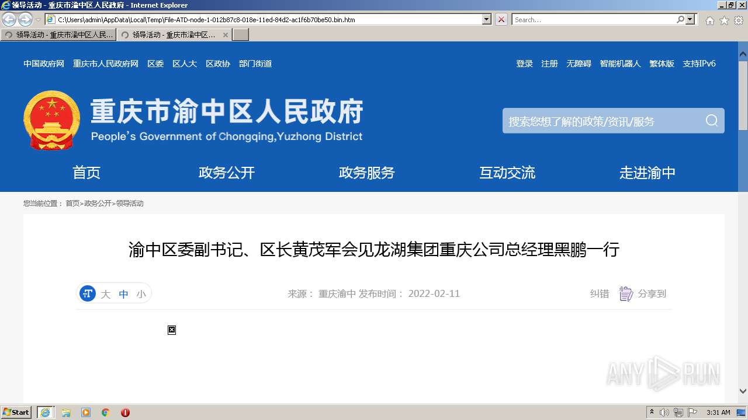Open the 智能机器人 link
This screenshot has height=420, width=748.
point(620,64)
